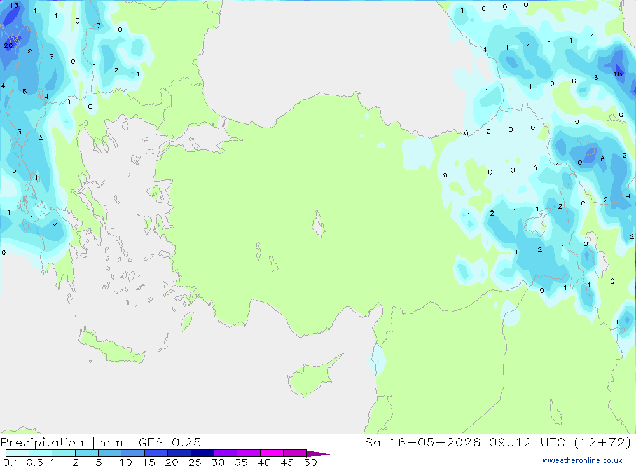Click the '20' precipitation value on map
The height and width of the screenshot is (466, 636).
[8, 45]
